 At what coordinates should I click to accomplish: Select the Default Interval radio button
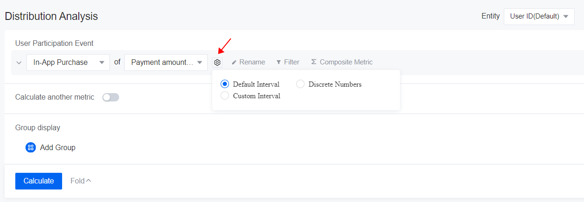click(x=225, y=84)
